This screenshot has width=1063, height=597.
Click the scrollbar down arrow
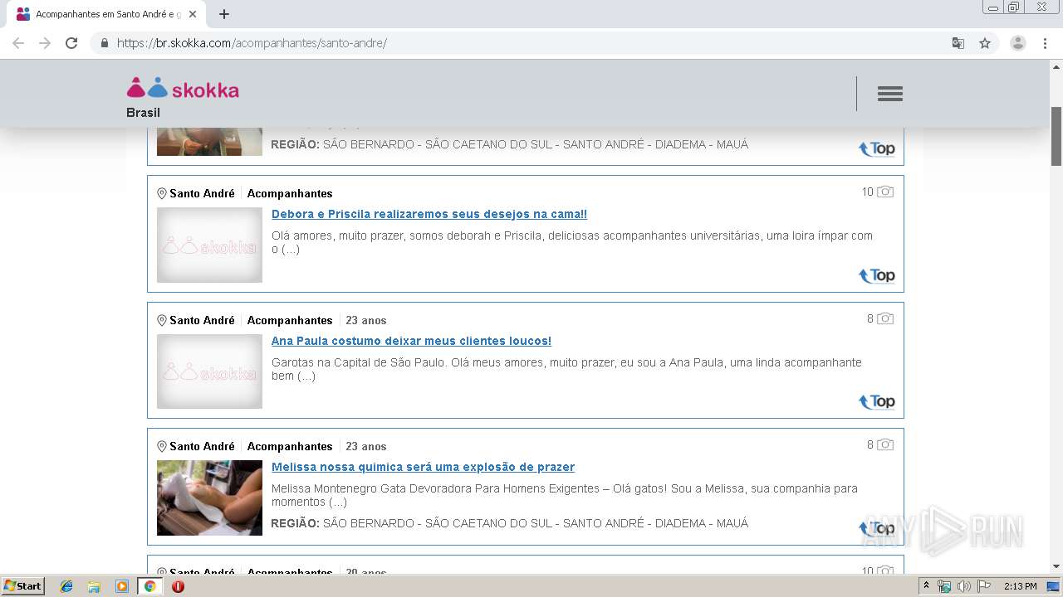[1056, 566]
